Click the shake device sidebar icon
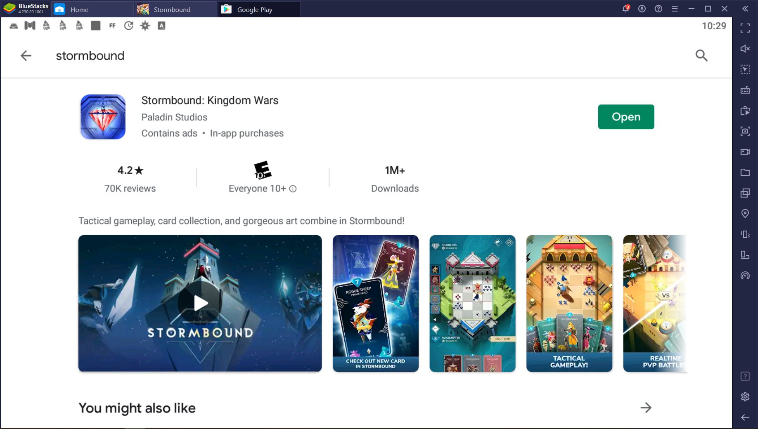This screenshot has height=429, width=758. pyautogui.click(x=745, y=234)
